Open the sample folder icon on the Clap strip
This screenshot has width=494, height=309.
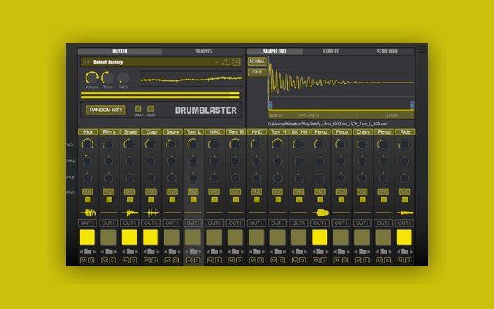coord(151,252)
